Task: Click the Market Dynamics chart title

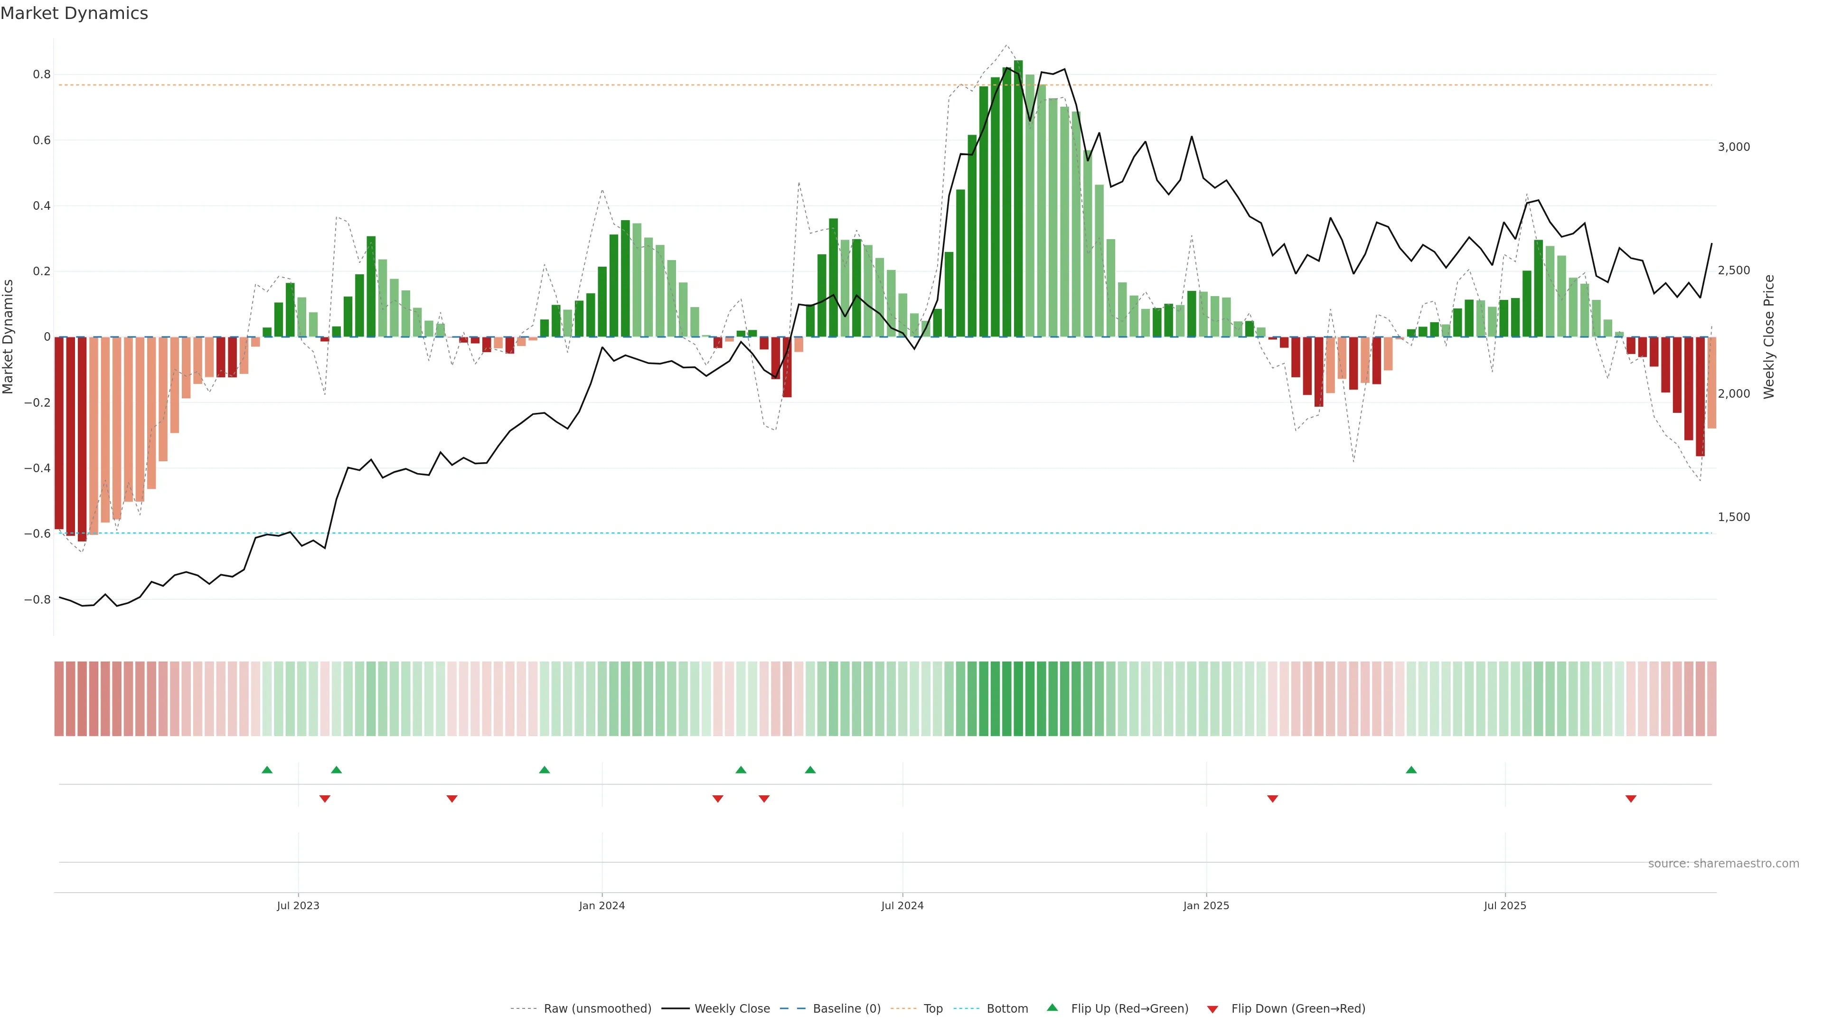Action: (x=75, y=13)
